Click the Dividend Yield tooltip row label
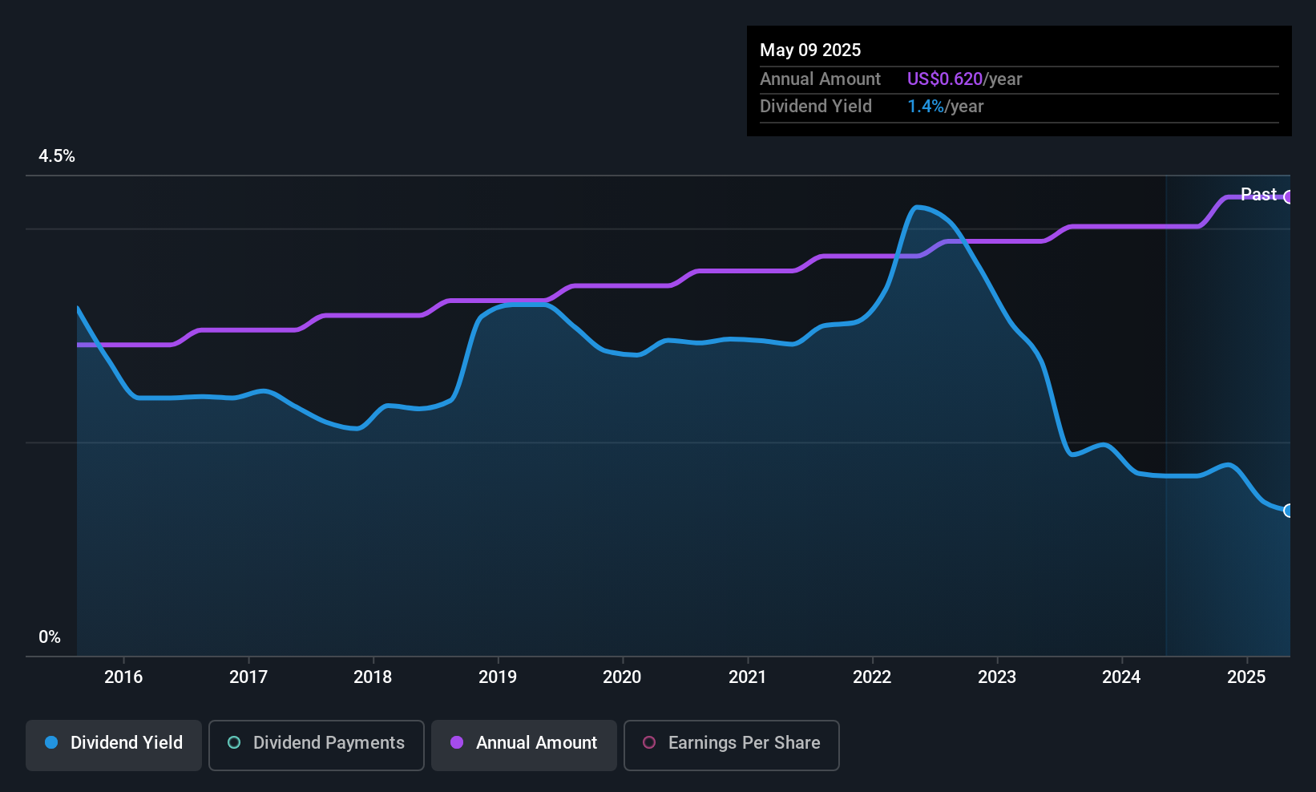Screen dimensions: 1316x792 point(816,107)
